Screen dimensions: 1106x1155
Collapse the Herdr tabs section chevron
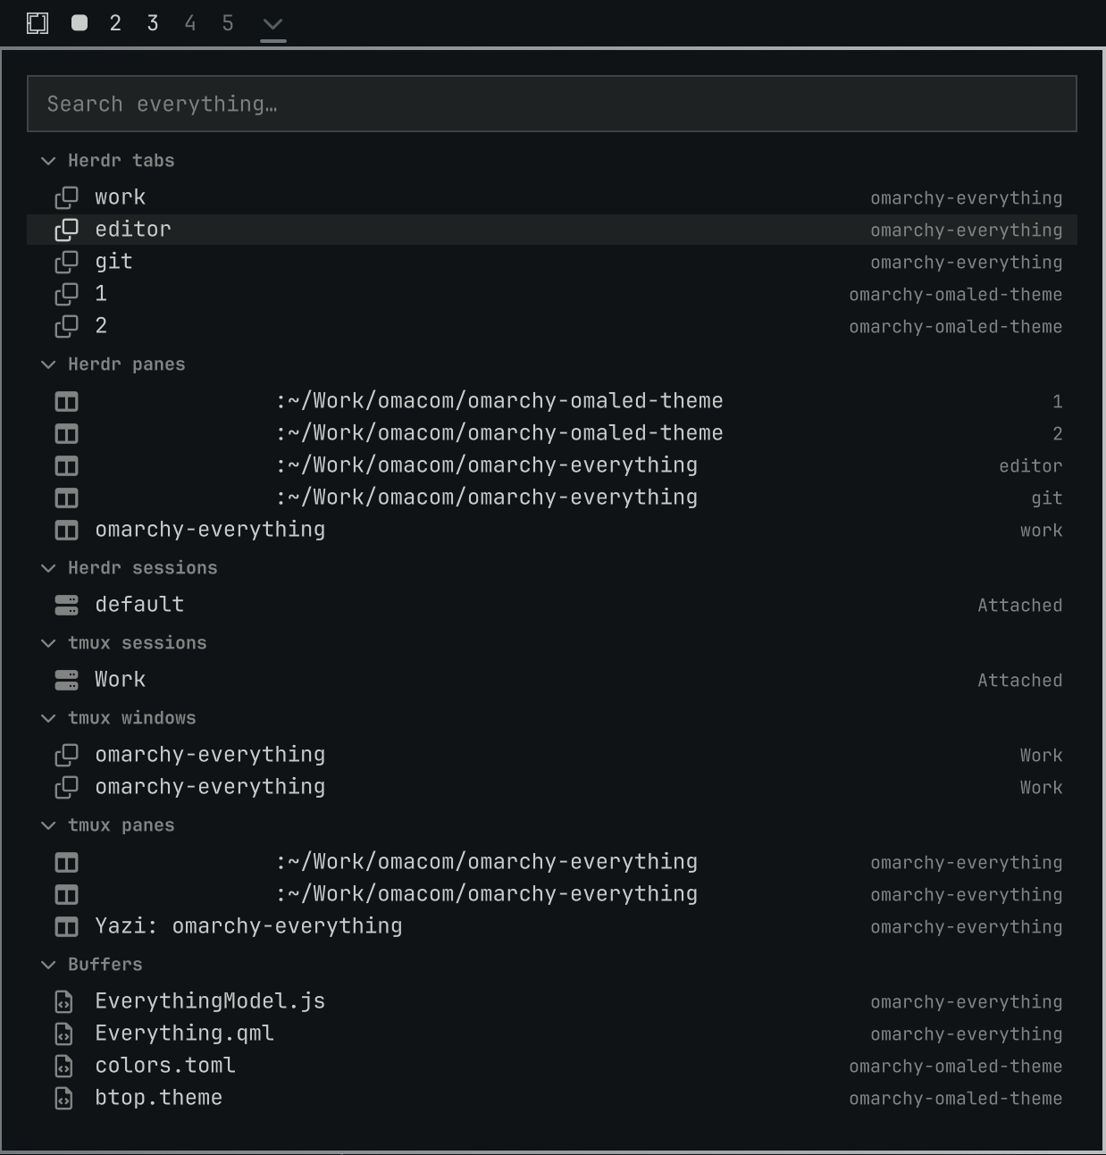[x=48, y=161]
